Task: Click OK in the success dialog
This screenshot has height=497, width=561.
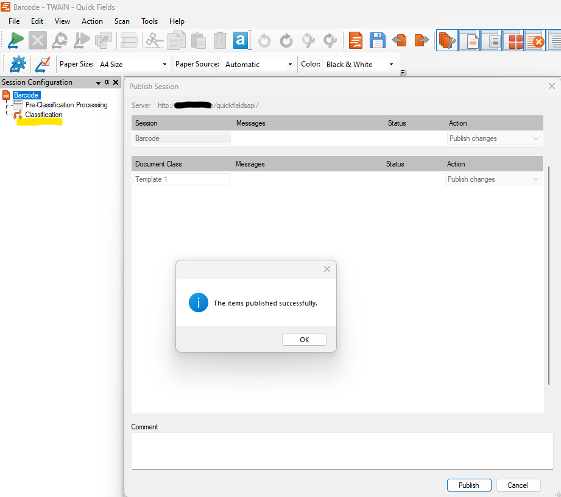Action: point(304,340)
